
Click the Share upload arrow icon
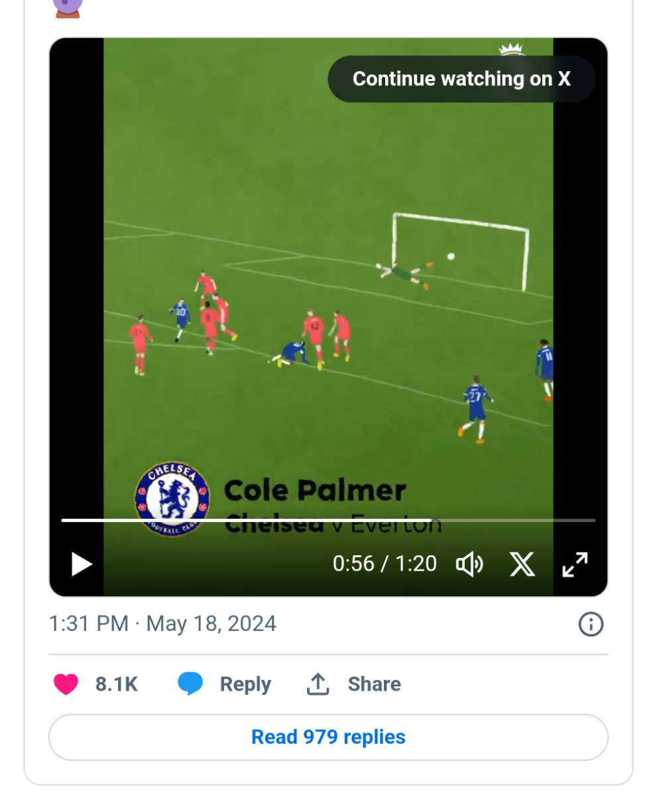318,684
